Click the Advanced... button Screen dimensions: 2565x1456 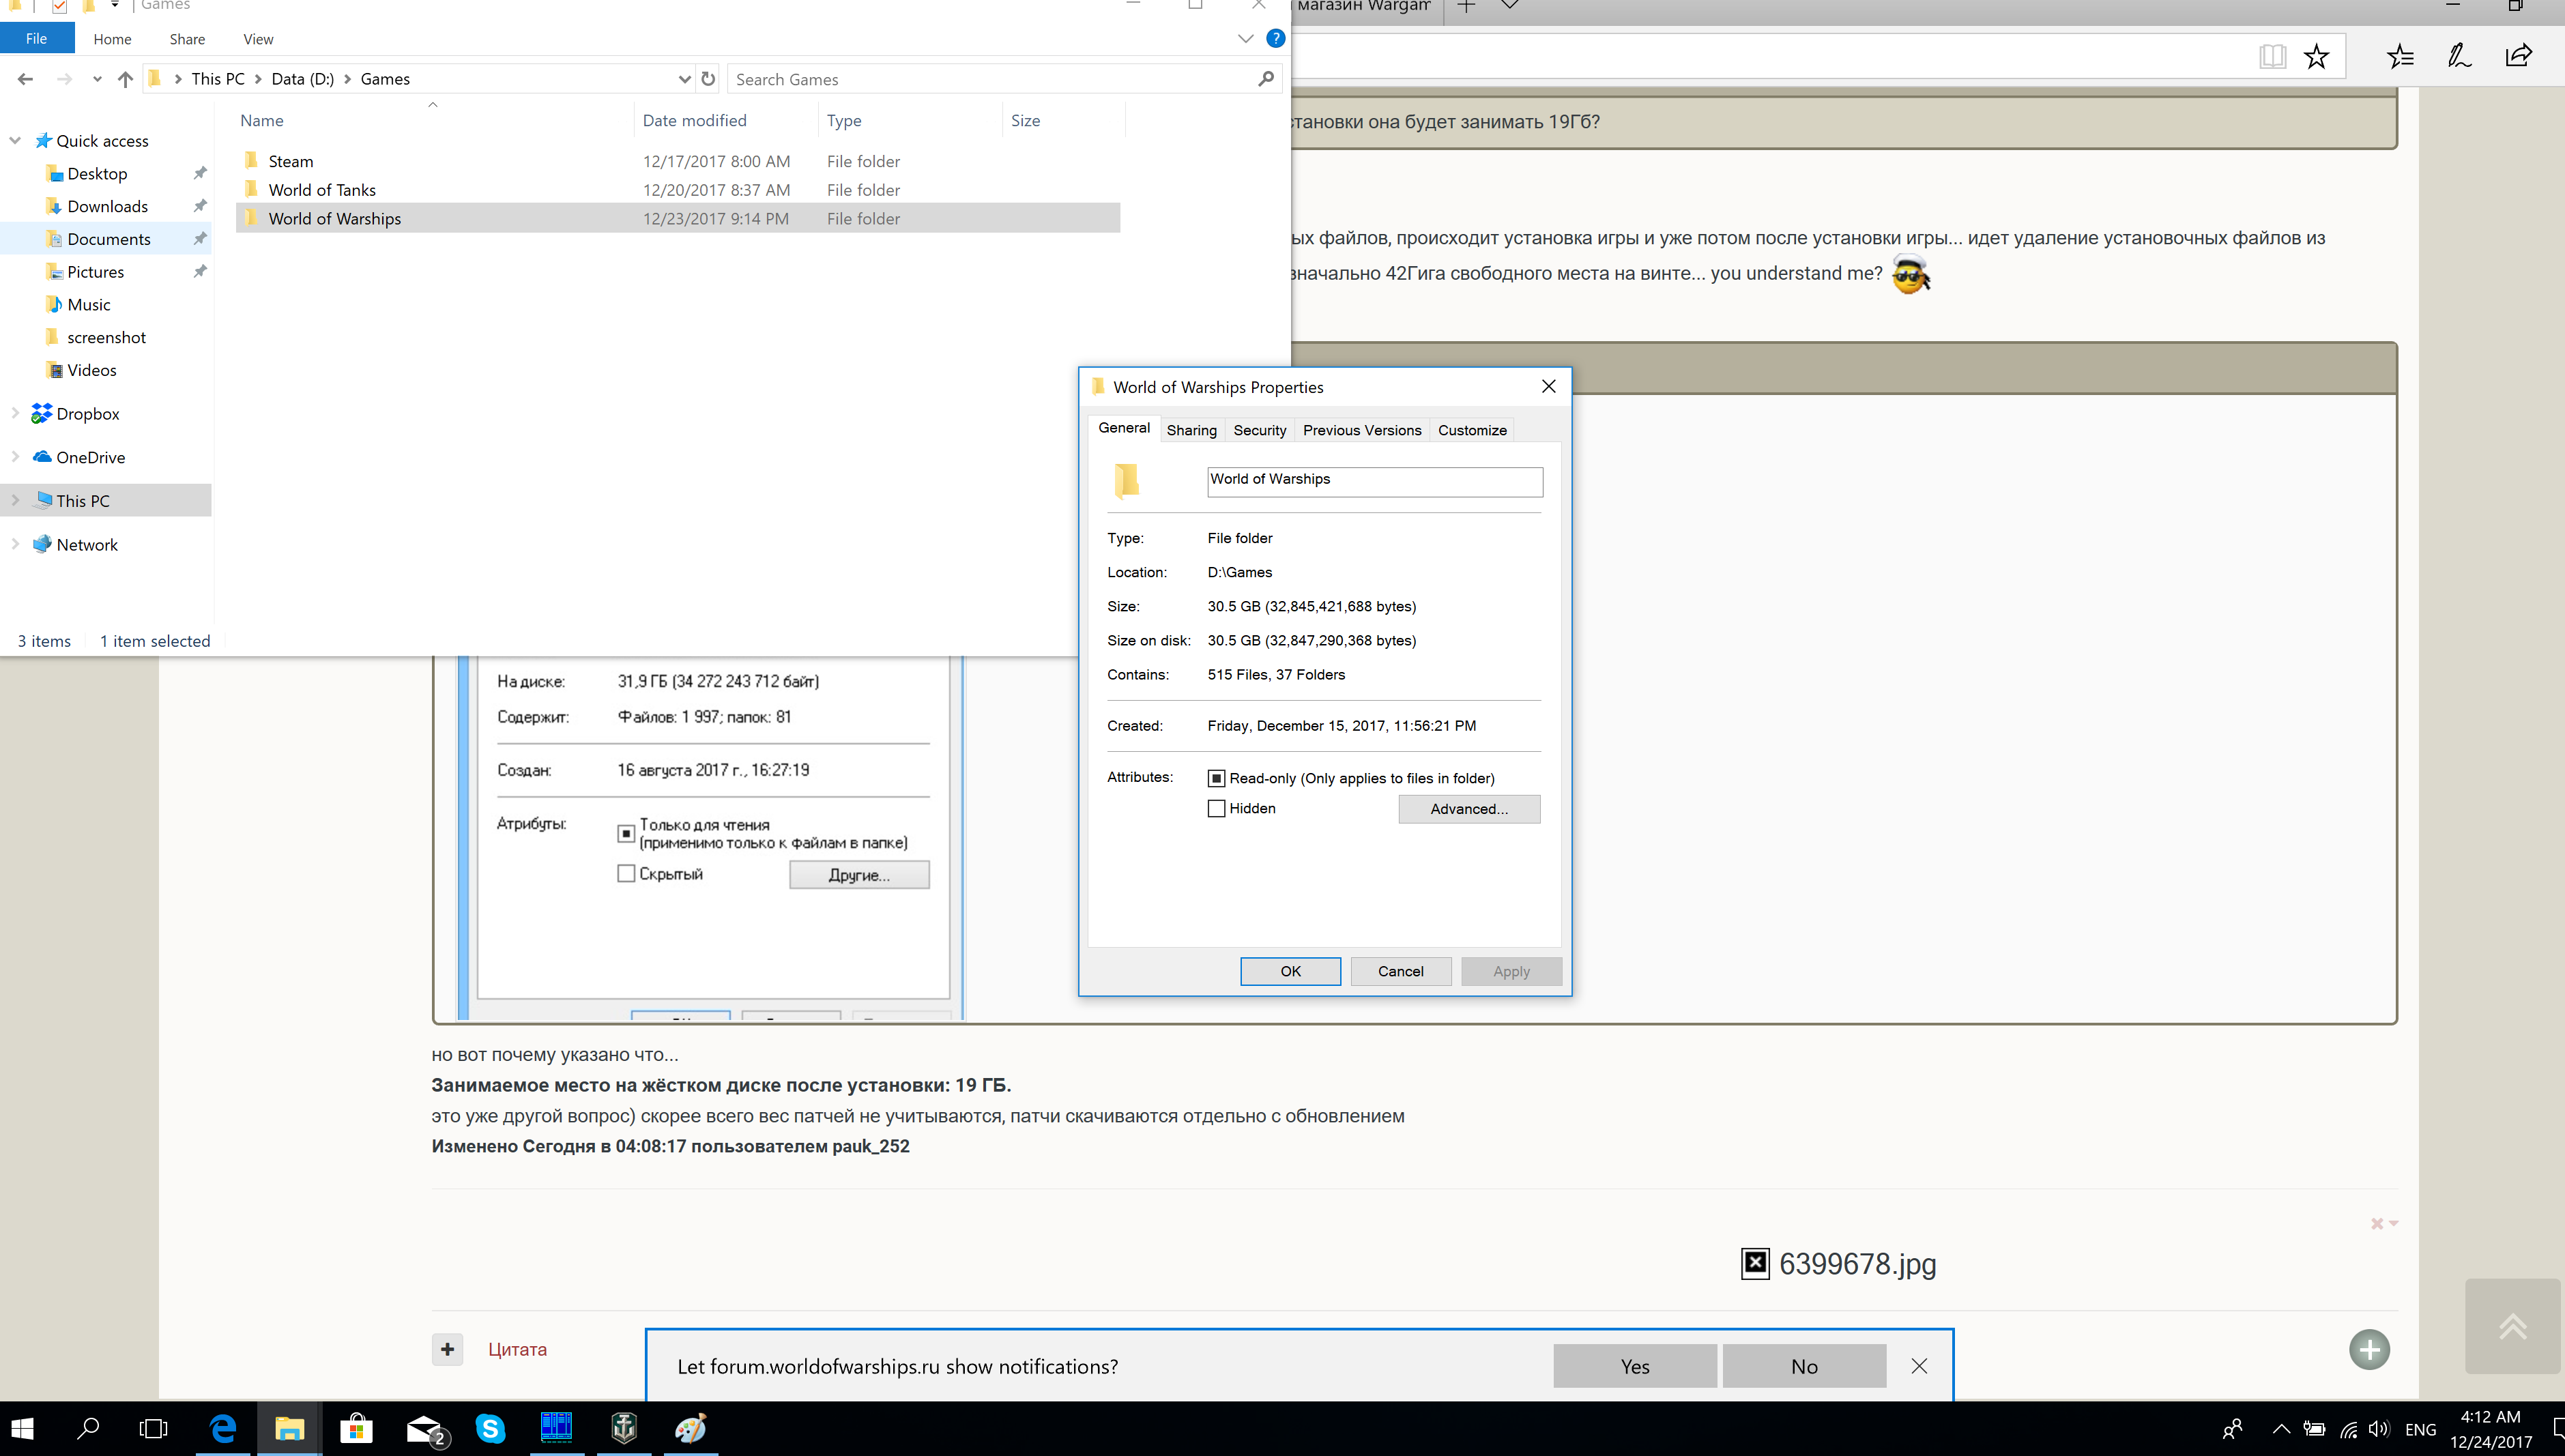(1469, 809)
